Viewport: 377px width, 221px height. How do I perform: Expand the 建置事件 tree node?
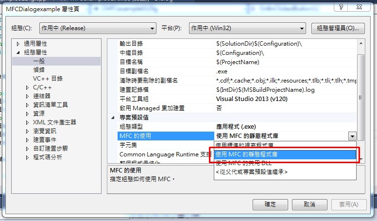point(27,140)
